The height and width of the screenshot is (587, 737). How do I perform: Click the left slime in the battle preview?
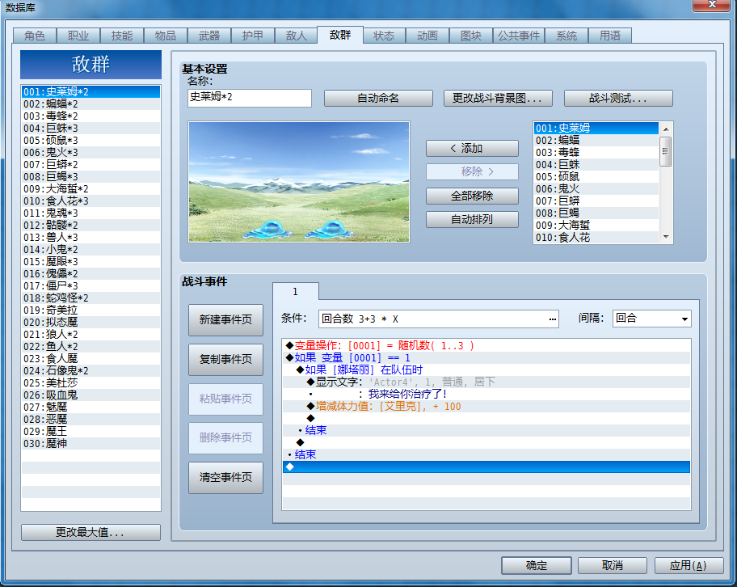269,229
